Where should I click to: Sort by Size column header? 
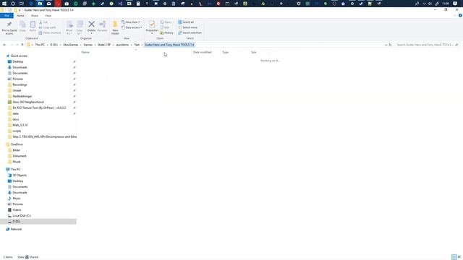254,52
